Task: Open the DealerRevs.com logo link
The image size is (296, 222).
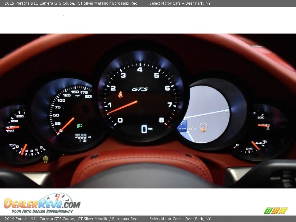Action: pos(43,203)
